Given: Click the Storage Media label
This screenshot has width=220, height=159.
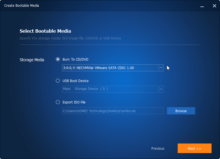Looking at the screenshot, I should [32, 60].
